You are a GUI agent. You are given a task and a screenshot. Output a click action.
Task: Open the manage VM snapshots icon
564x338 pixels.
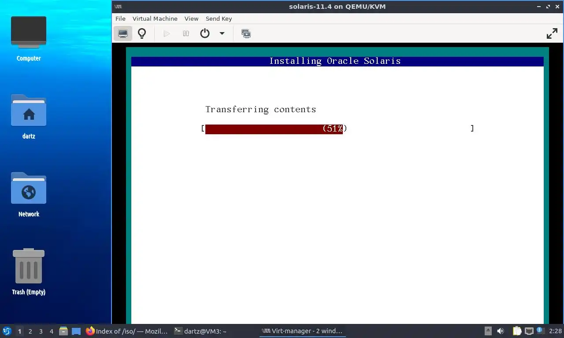point(246,33)
